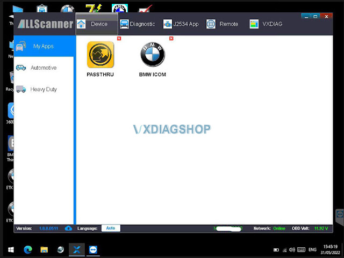Image resolution: width=344 pixels, height=258 pixels.
Task: Select the Remote tab
Action: 222,24
